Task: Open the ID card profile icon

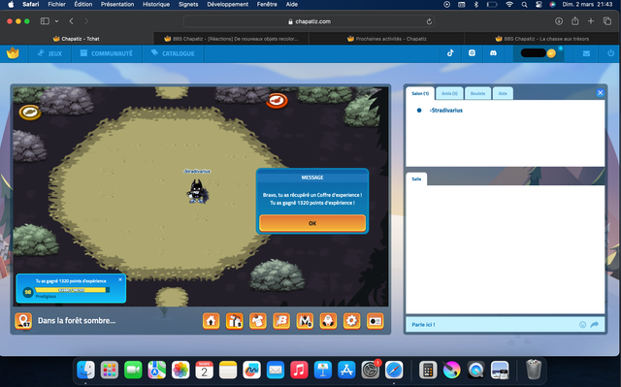Action: [x=376, y=321]
